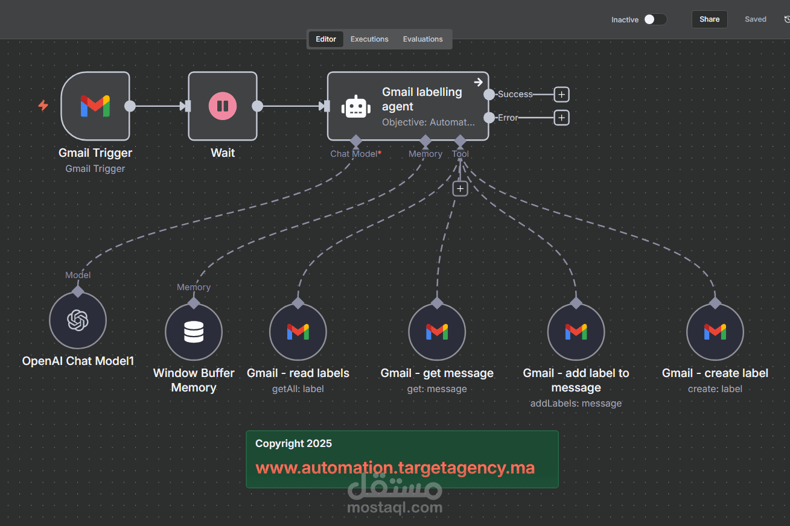
Task: Click the Wait node output connector dot
Action: pos(257,106)
